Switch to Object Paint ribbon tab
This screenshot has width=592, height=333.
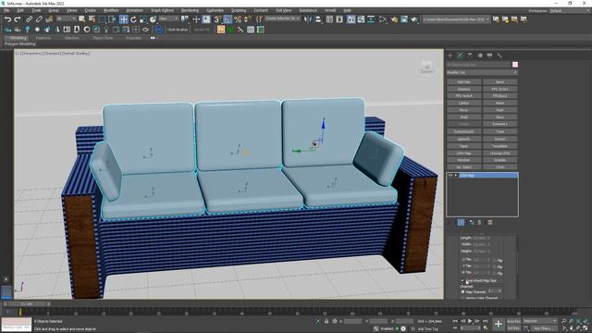103,38
